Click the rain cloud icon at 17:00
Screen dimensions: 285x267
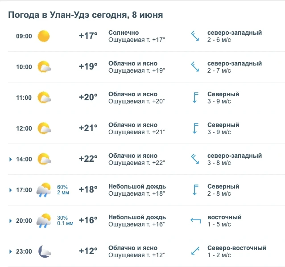tap(44, 190)
